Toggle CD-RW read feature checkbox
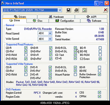The height and width of the screenshot is (105, 110). click(x=26, y=51)
